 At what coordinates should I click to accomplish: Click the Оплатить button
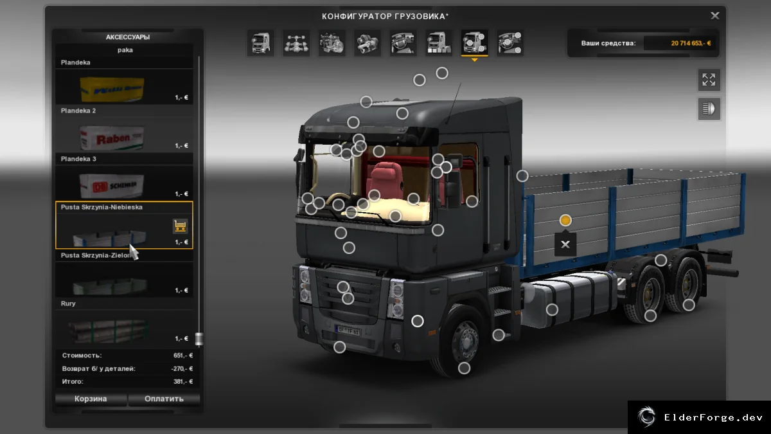[x=164, y=399]
